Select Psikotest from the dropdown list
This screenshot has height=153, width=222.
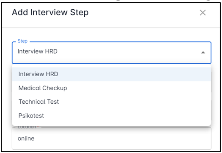pyautogui.click(x=112, y=116)
